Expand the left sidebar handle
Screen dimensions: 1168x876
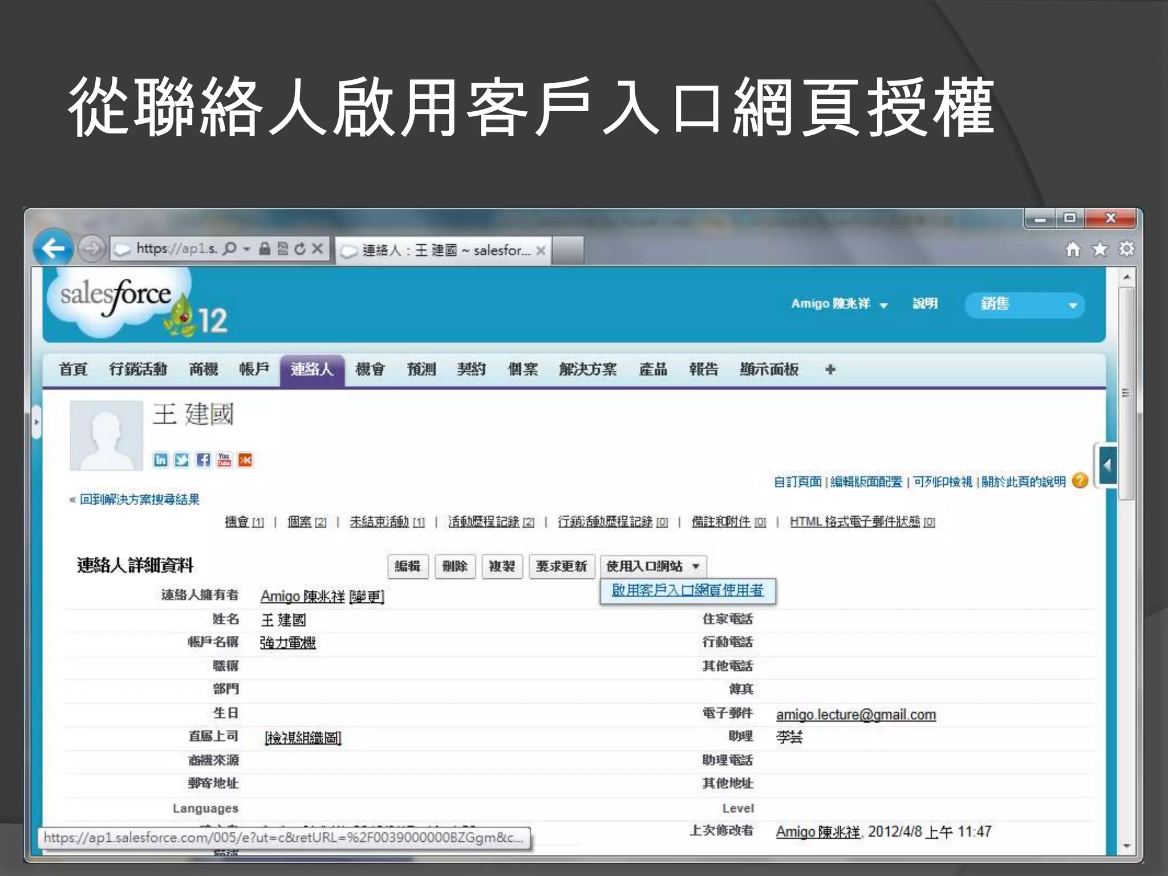click(x=36, y=422)
